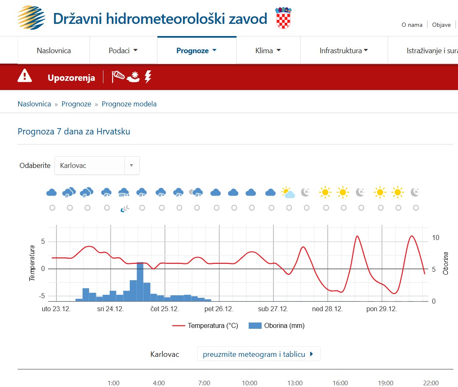The width and height of the screenshot is (458, 387).
Task: Click the Croatian coat of arms icon
Action: pos(283,18)
